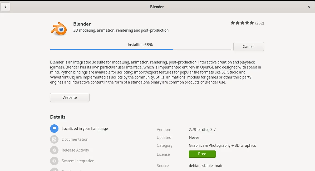Select the Release Activity label text
The height and width of the screenshot is (171, 315).
[75, 150]
